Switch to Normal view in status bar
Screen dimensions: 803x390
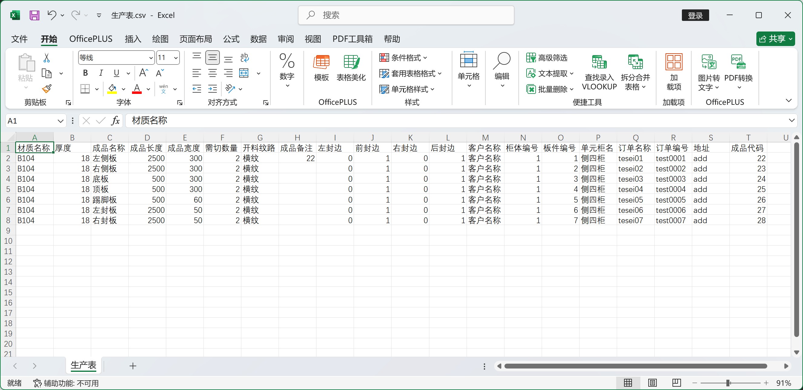(628, 383)
